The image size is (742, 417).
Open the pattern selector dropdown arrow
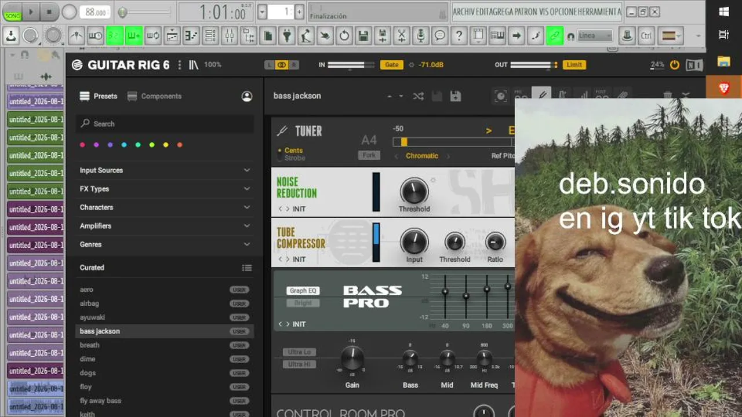pyautogui.click(x=262, y=12)
